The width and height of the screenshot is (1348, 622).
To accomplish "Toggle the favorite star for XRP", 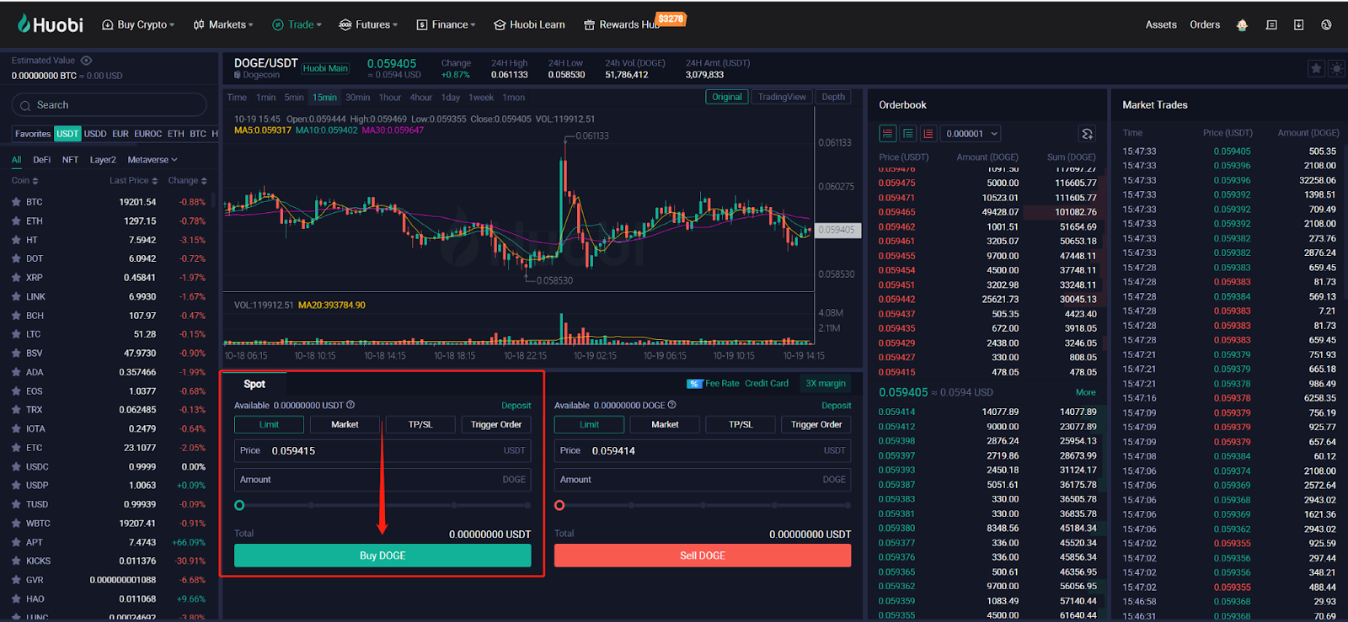I will point(16,278).
